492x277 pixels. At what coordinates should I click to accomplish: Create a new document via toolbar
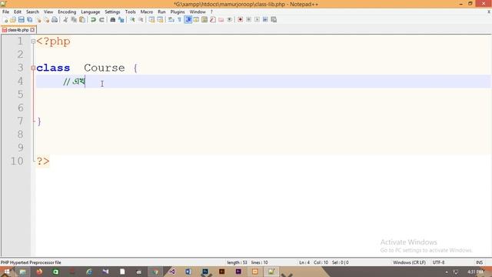5,20
